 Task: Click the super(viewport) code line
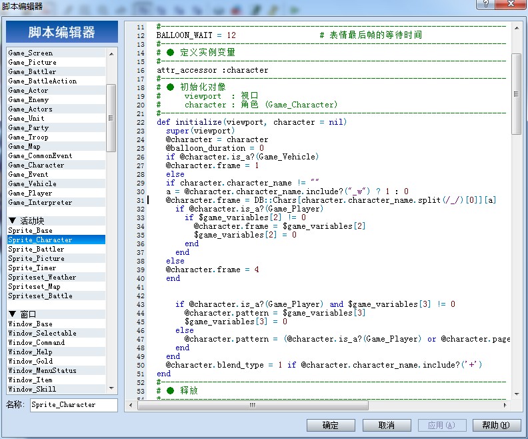click(200, 131)
